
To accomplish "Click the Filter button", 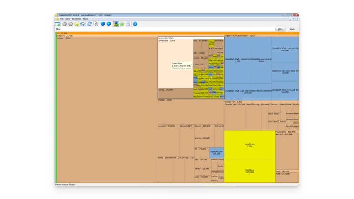I will pos(280,29).
